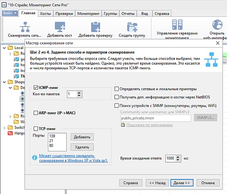Enable the ARP-пинг (IP->MAC) checkbox
The width and height of the screenshot is (227, 194).
[x=36, y=113]
